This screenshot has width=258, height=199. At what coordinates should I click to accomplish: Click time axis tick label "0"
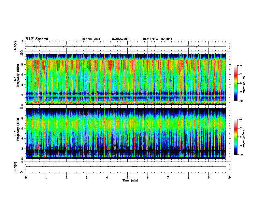tap(26, 178)
